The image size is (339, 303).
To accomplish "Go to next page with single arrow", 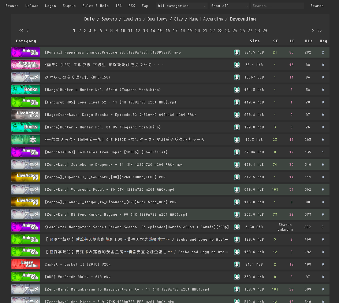I will point(313,31).
